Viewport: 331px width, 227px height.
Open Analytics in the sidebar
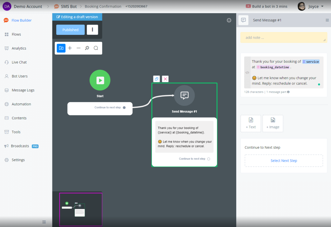[x=19, y=48]
